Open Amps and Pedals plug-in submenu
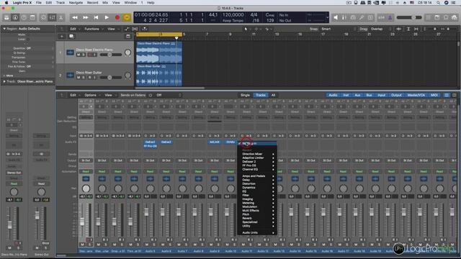This screenshot has width=461, height=259. tap(256, 176)
